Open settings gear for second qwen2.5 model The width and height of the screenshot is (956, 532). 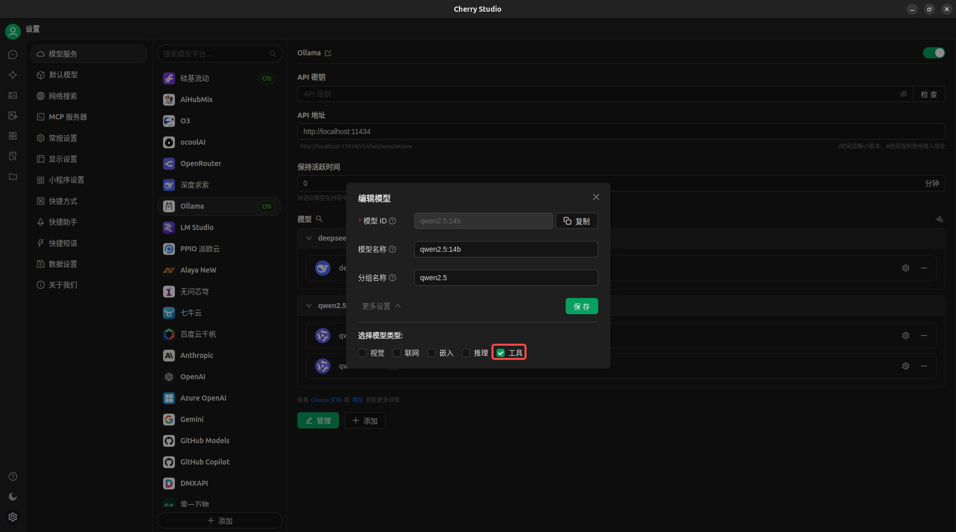(x=906, y=366)
